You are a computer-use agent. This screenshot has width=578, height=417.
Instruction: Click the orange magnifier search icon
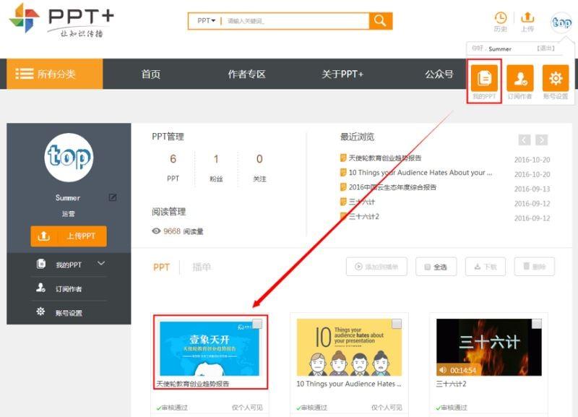[x=379, y=21]
